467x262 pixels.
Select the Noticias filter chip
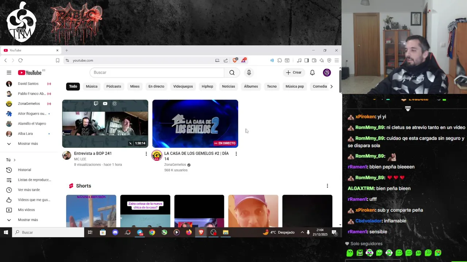(228, 86)
